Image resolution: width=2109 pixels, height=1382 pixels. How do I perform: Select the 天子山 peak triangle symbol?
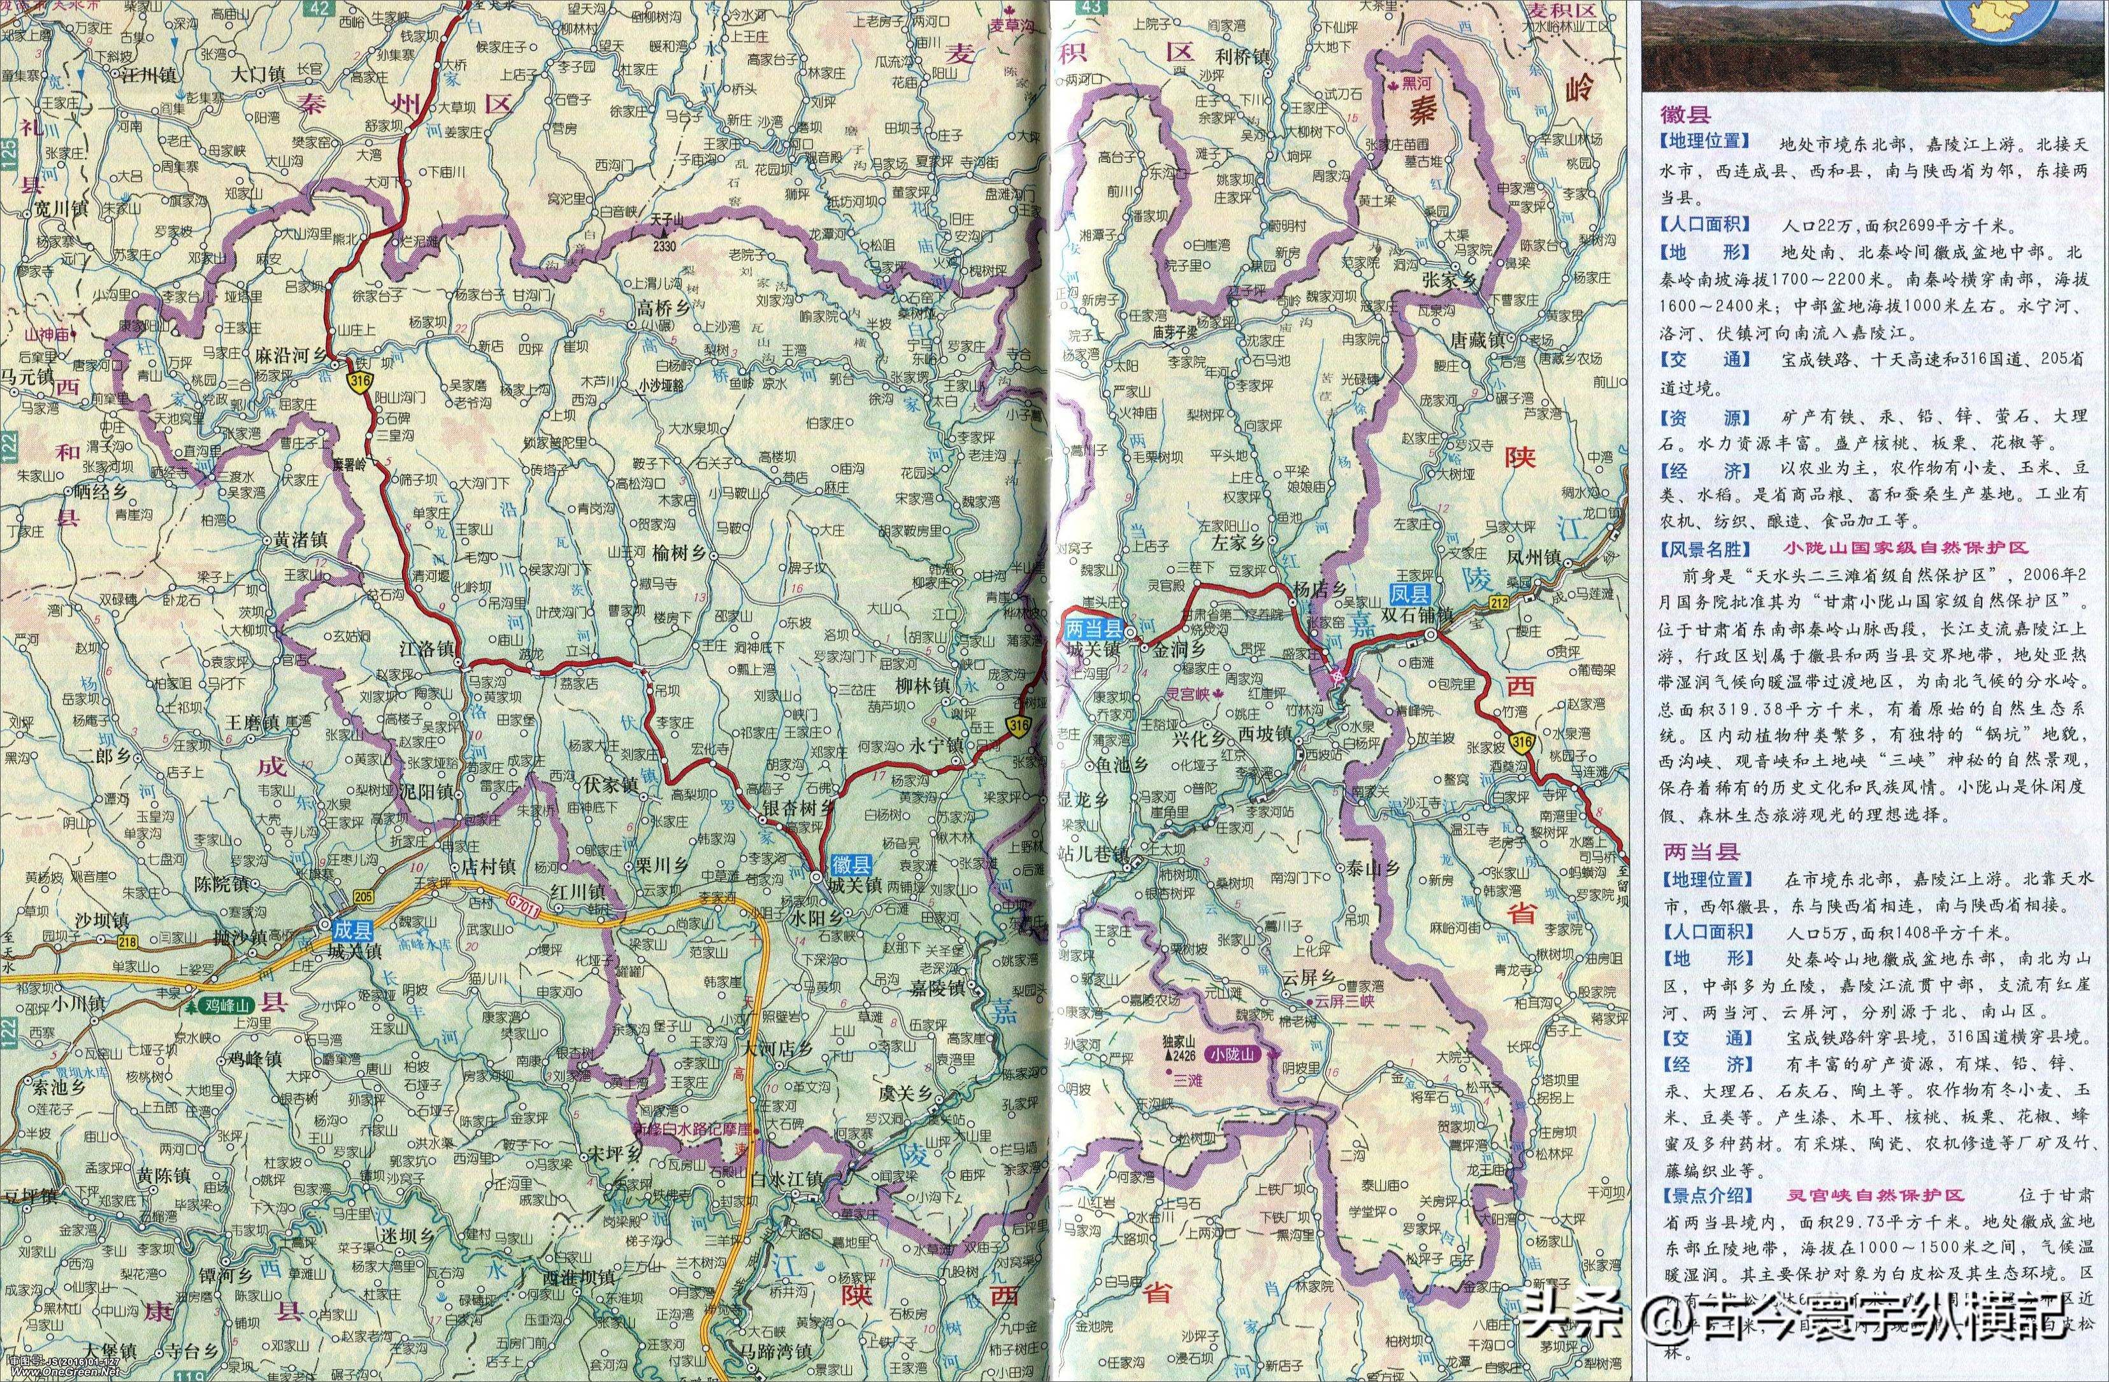click(x=665, y=234)
